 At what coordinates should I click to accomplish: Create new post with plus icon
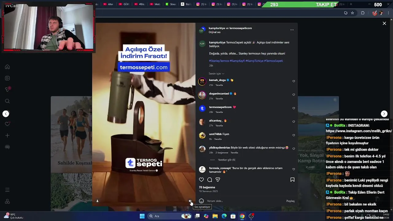(x=7, y=135)
